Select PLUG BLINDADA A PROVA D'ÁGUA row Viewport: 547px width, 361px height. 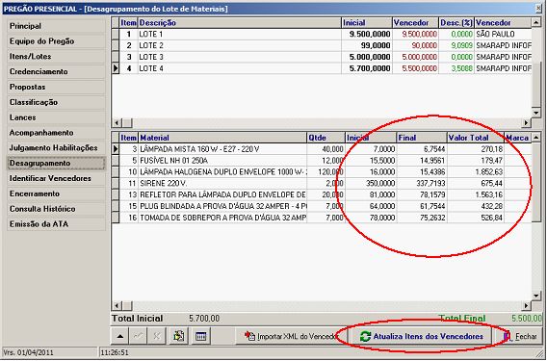coord(322,206)
